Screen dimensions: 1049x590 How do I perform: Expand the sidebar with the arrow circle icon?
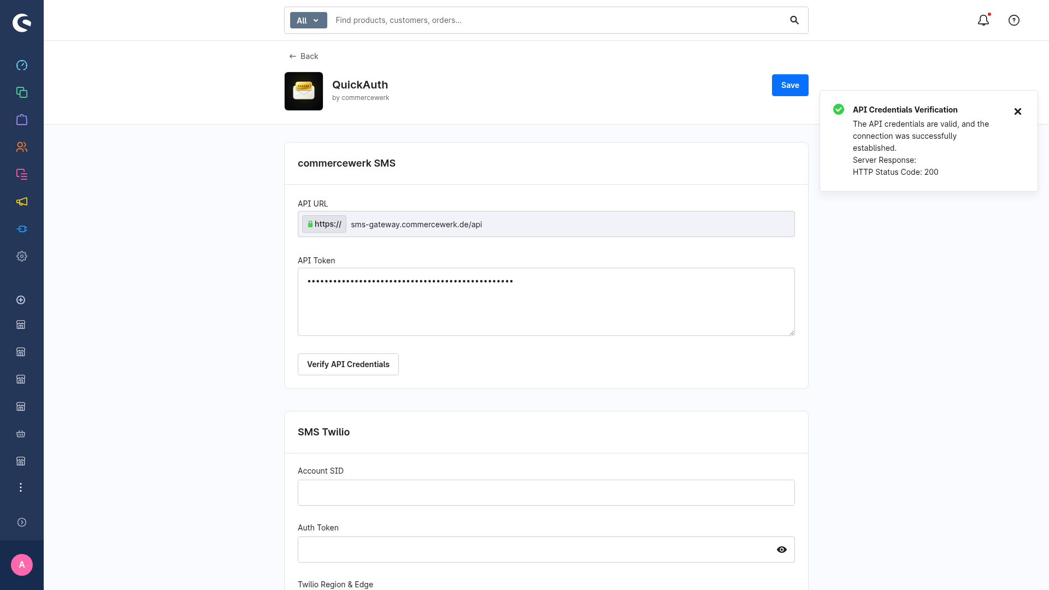coord(22,522)
